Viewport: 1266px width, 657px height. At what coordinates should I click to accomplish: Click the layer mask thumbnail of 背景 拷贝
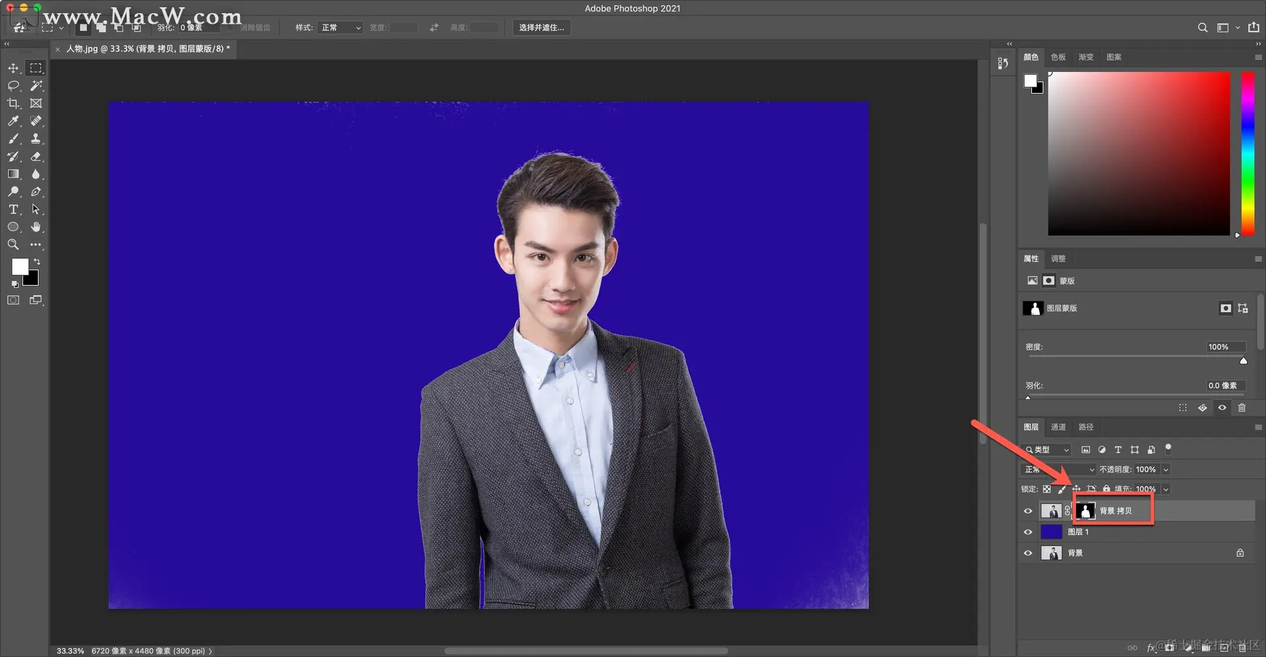[x=1085, y=511]
